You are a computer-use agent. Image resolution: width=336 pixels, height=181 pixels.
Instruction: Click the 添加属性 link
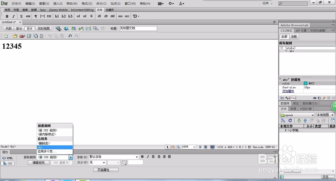pos(288,91)
